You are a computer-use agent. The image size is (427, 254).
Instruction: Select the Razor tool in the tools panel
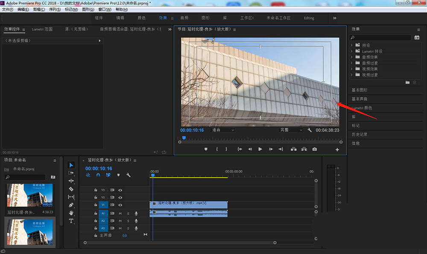[71, 189]
